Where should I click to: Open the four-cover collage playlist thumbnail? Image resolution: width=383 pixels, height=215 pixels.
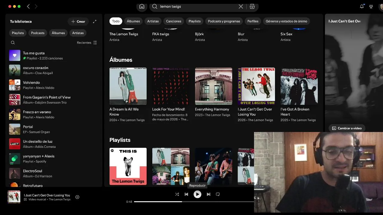[x=171, y=166]
